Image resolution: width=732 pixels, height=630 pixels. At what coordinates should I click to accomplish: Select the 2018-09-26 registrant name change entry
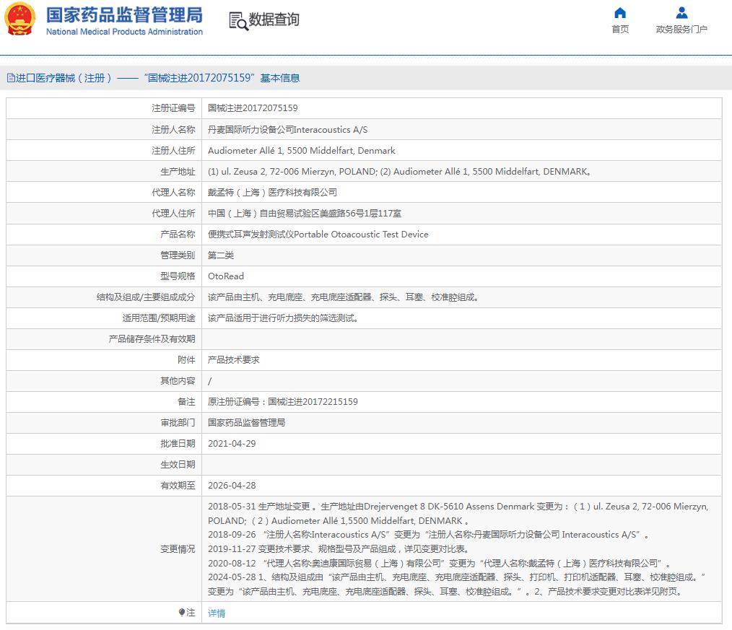click(x=429, y=535)
